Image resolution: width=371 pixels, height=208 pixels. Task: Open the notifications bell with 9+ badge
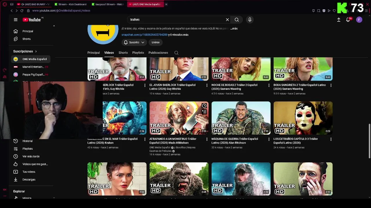348,20
